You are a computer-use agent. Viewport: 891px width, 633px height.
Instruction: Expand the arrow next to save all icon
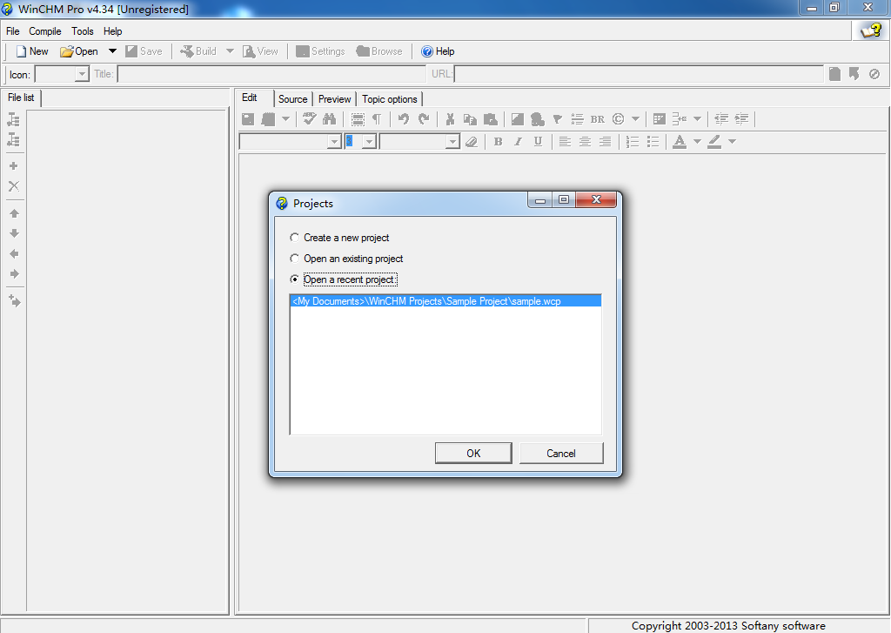(285, 119)
